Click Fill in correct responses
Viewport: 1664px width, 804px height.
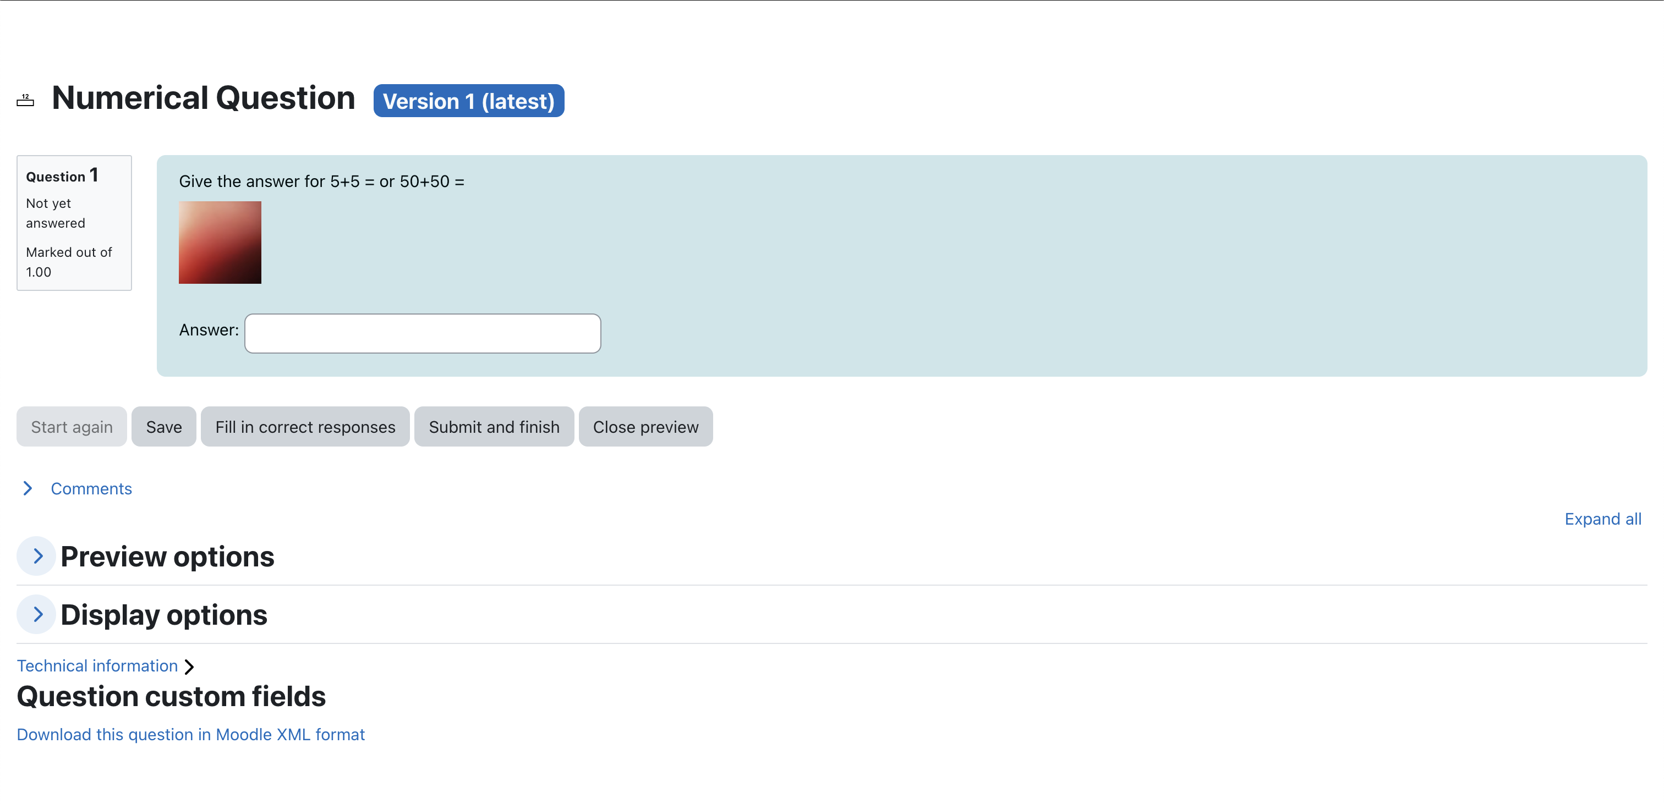pyautogui.click(x=305, y=427)
